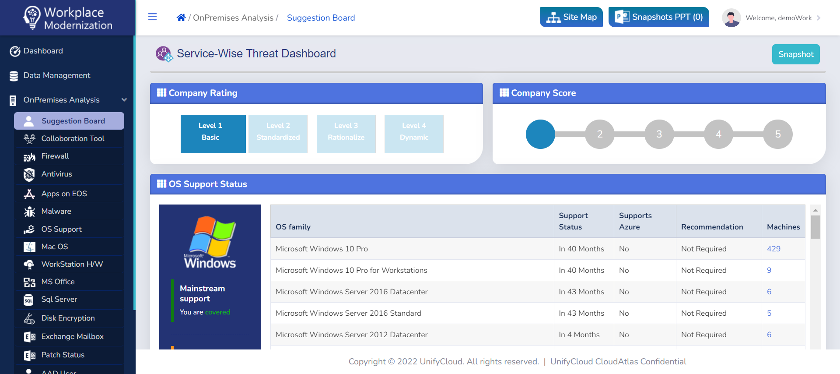Select the Level 3 Rationalize rating tile

tap(346, 134)
